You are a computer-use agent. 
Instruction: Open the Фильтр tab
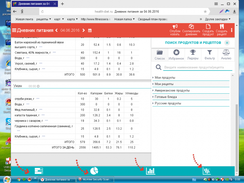[x=209, y=55]
